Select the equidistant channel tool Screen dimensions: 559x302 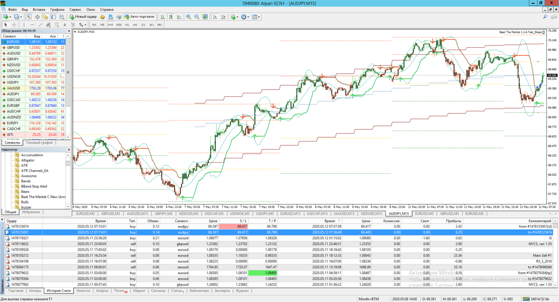[x=48, y=25]
